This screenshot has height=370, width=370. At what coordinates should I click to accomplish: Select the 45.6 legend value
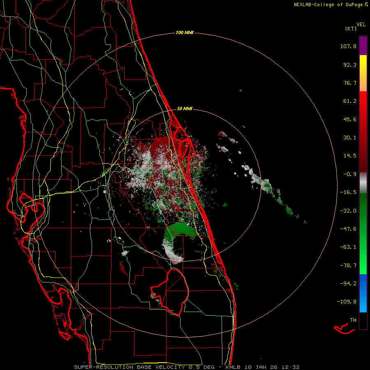click(x=350, y=119)
